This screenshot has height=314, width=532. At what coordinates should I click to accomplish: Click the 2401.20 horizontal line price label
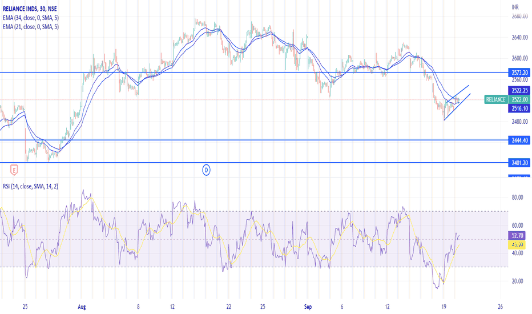tap(519, 163)
